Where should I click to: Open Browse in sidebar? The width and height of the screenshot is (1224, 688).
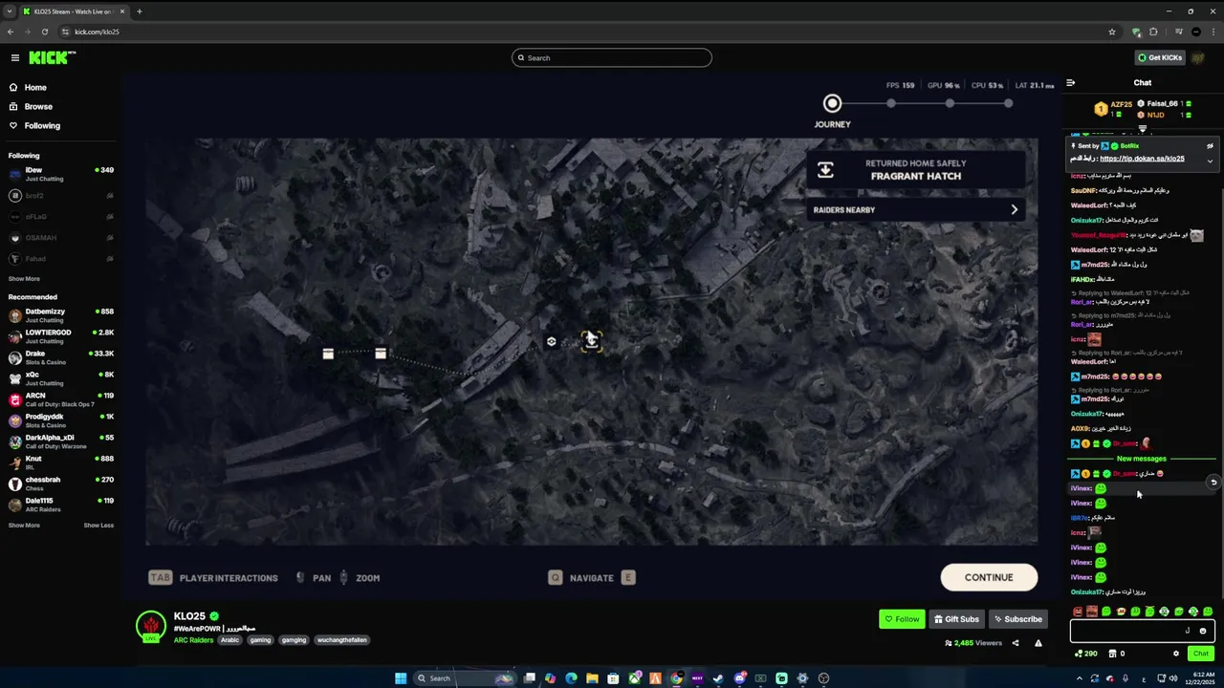(38, 106)
